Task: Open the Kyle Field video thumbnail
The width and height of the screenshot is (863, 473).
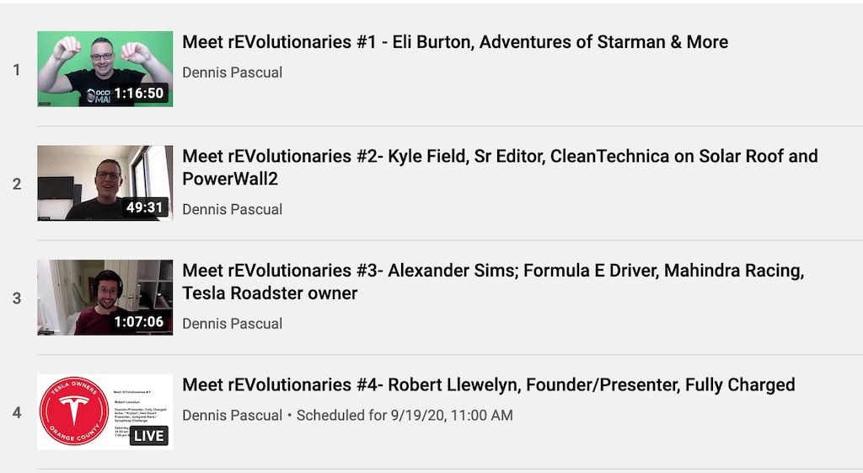Action: tap(105, 183)
